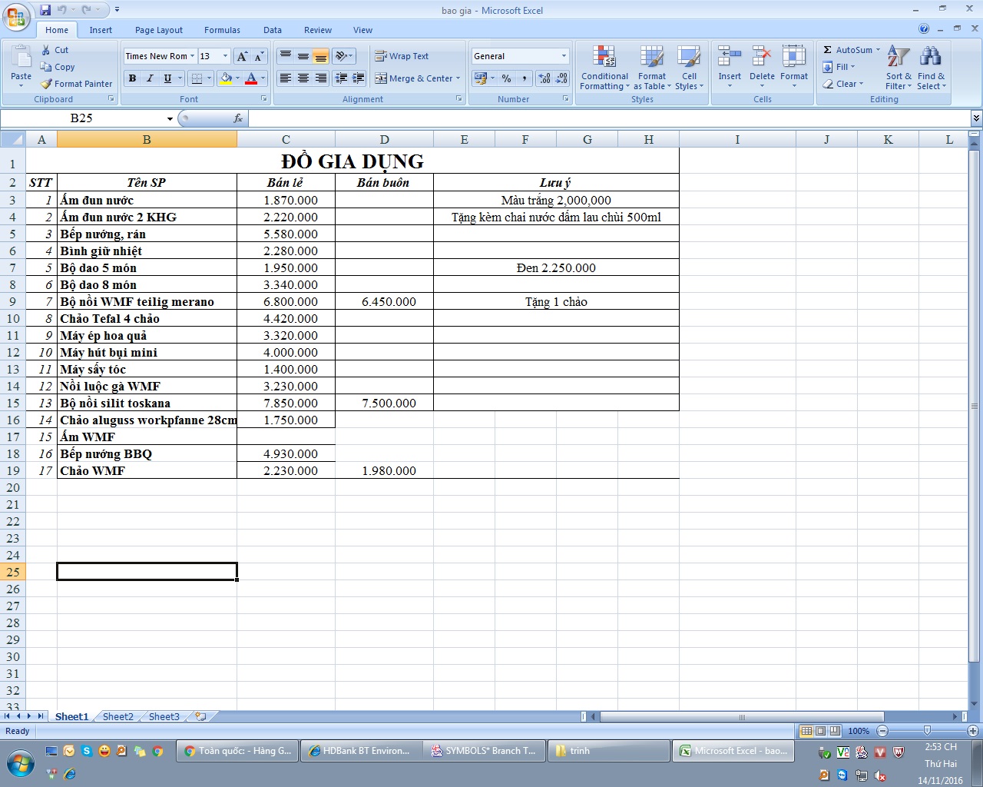983x787 pixels.
Task: Open the font name dropdown Times New Roman
Action: coord(193,56)
